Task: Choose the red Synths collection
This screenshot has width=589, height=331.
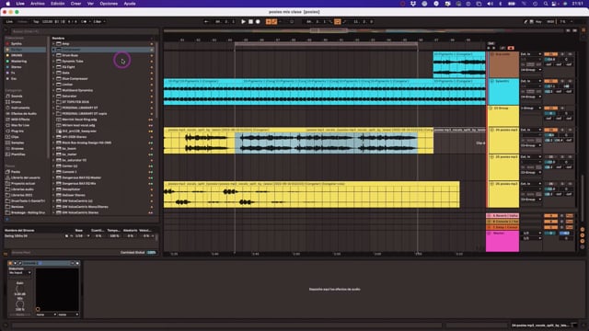Action: click(x=17, y=44)
